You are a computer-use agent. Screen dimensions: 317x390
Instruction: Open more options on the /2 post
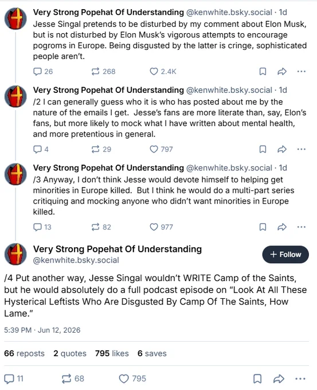pyautogui.click(x=302, y=149)
